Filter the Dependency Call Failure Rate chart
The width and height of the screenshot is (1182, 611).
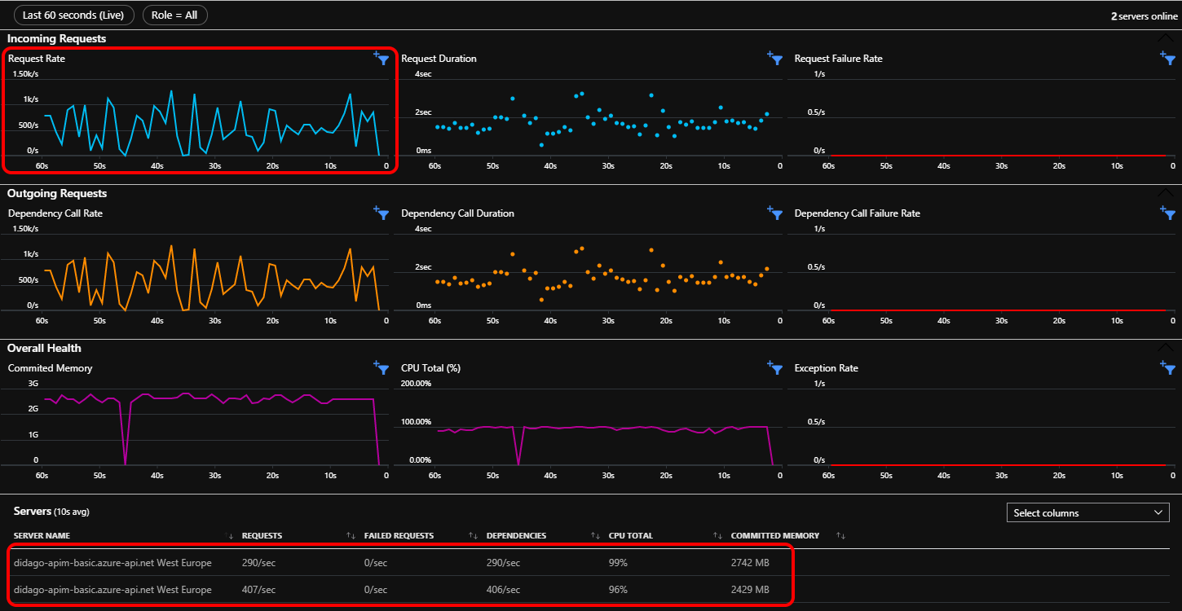point(1168,213)
